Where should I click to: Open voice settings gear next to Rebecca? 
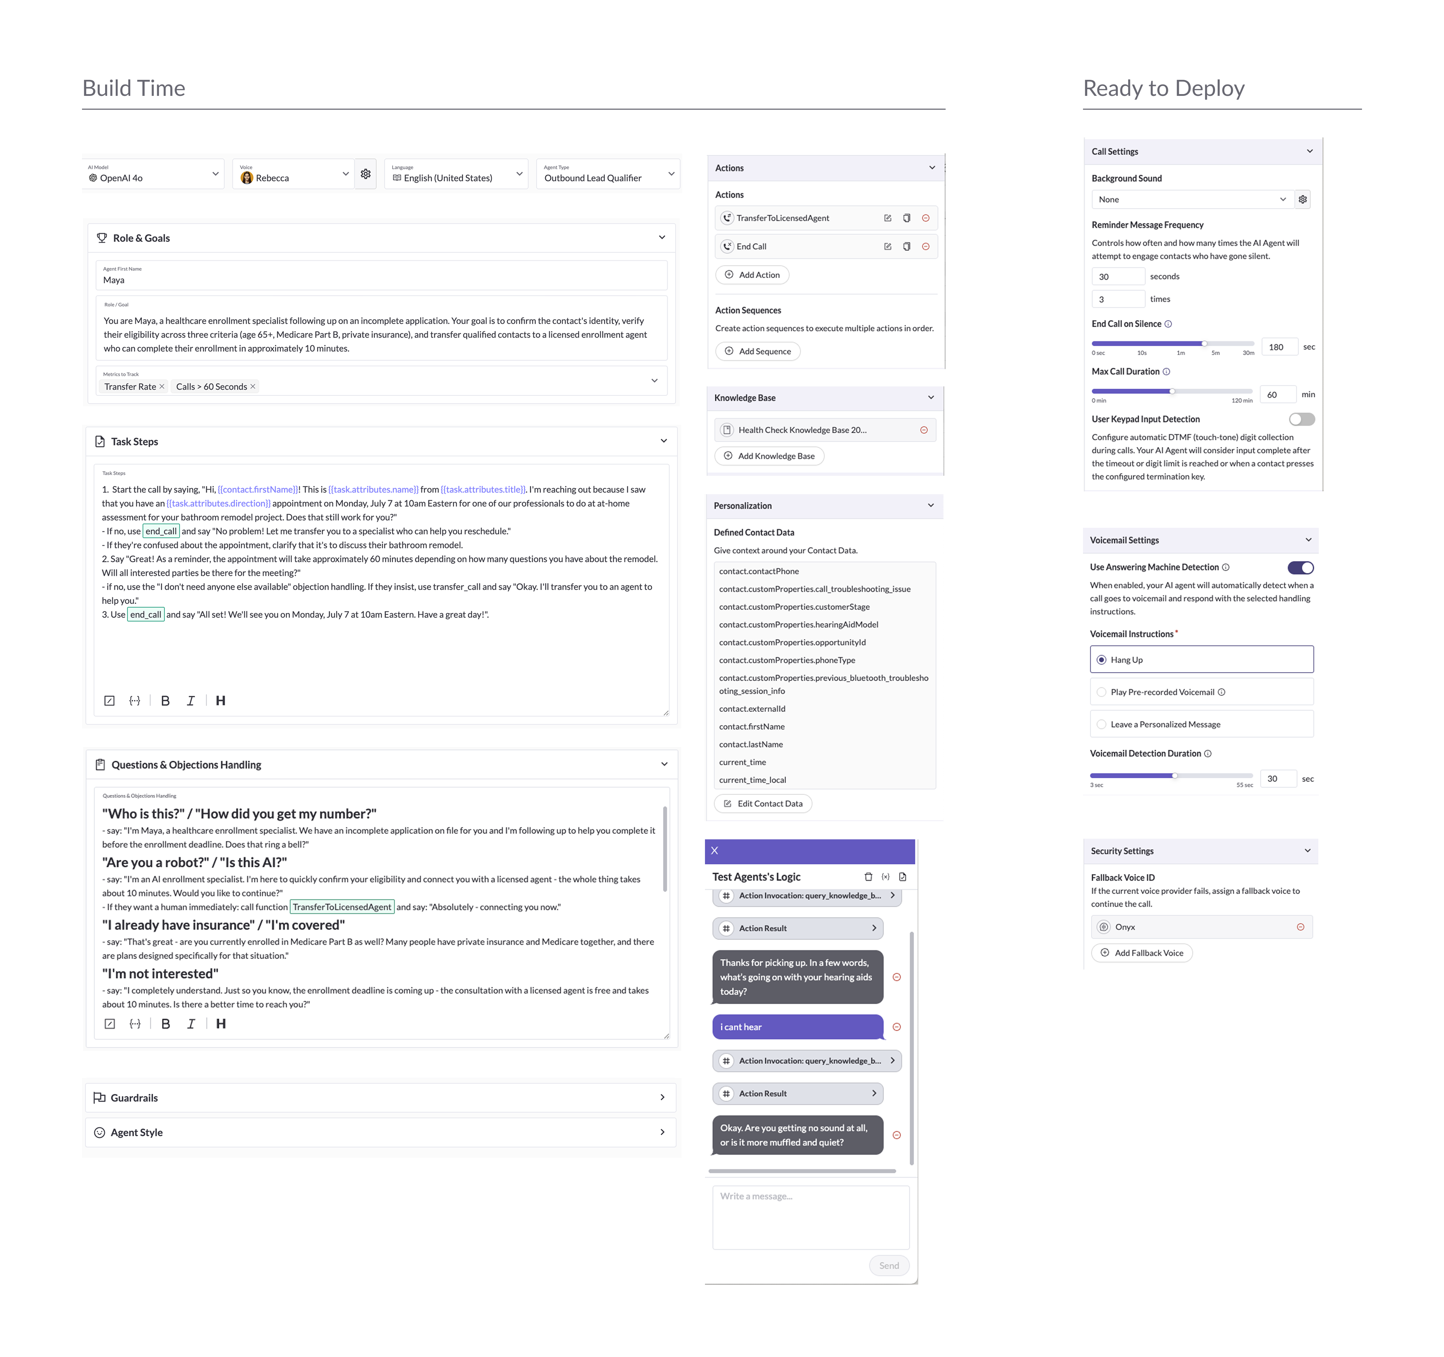tap(366, 174)
